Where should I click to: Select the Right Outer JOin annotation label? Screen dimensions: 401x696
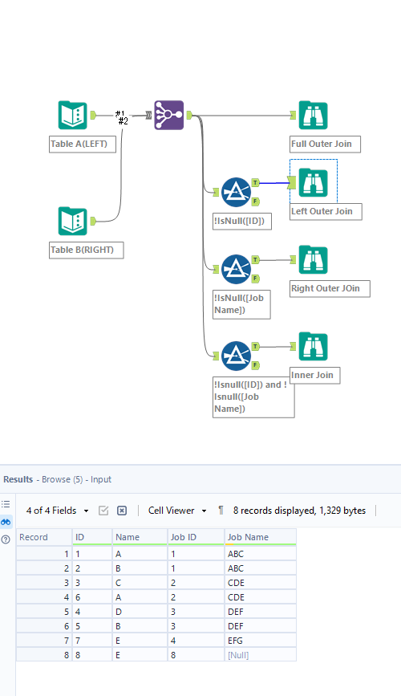point(330,288)
